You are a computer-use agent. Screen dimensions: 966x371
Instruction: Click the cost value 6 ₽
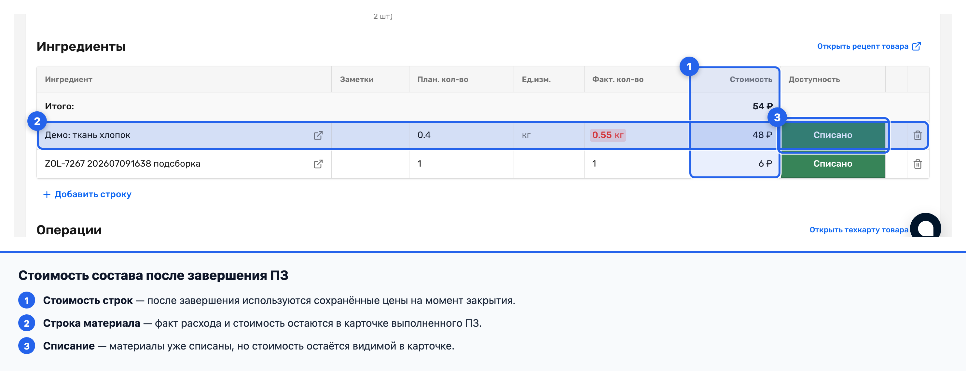point(765,164)
